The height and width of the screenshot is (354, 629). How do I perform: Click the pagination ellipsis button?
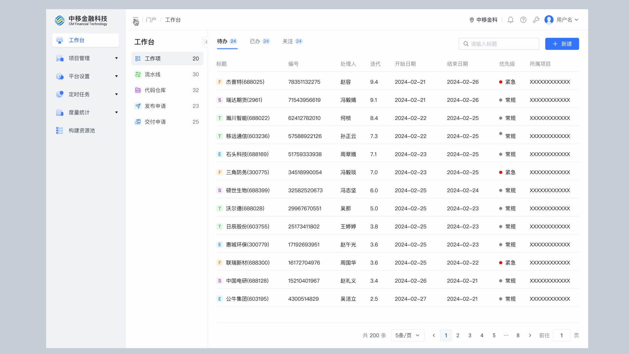[506, 335]
